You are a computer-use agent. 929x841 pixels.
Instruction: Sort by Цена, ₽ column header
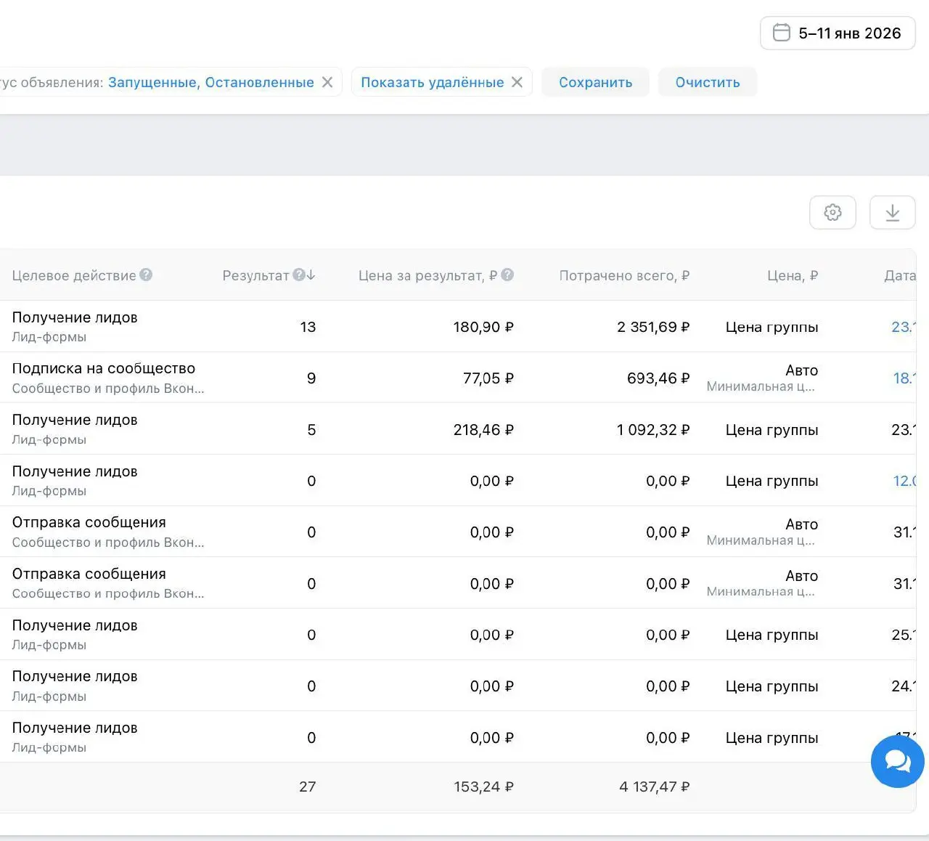click(x=793, y=276)
